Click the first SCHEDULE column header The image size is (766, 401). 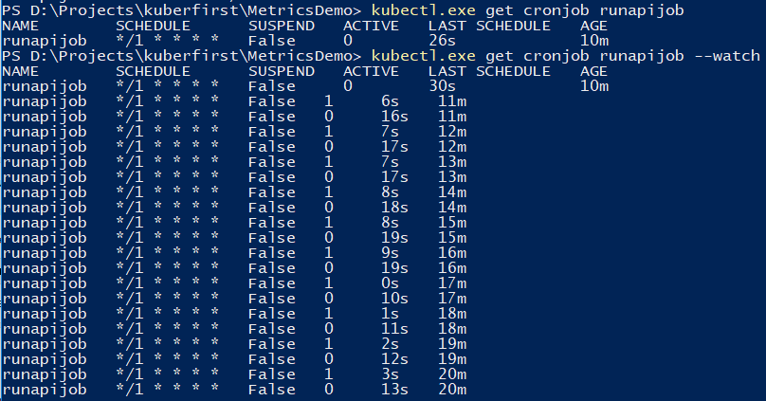(x=152, y=26)
